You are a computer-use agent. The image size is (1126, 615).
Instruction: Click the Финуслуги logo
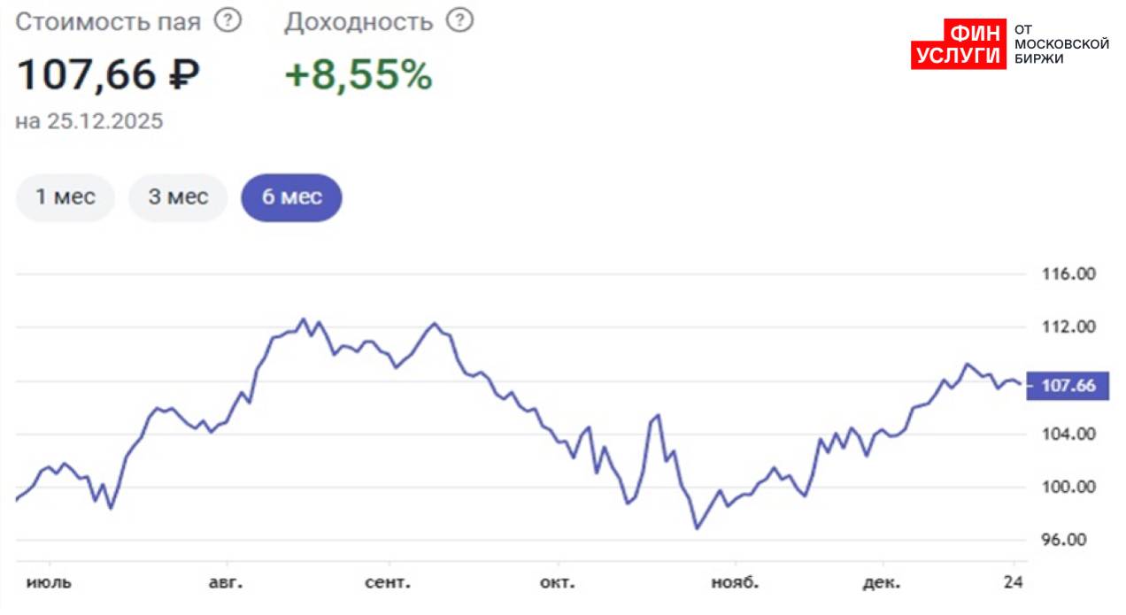(x=958, y=44)
